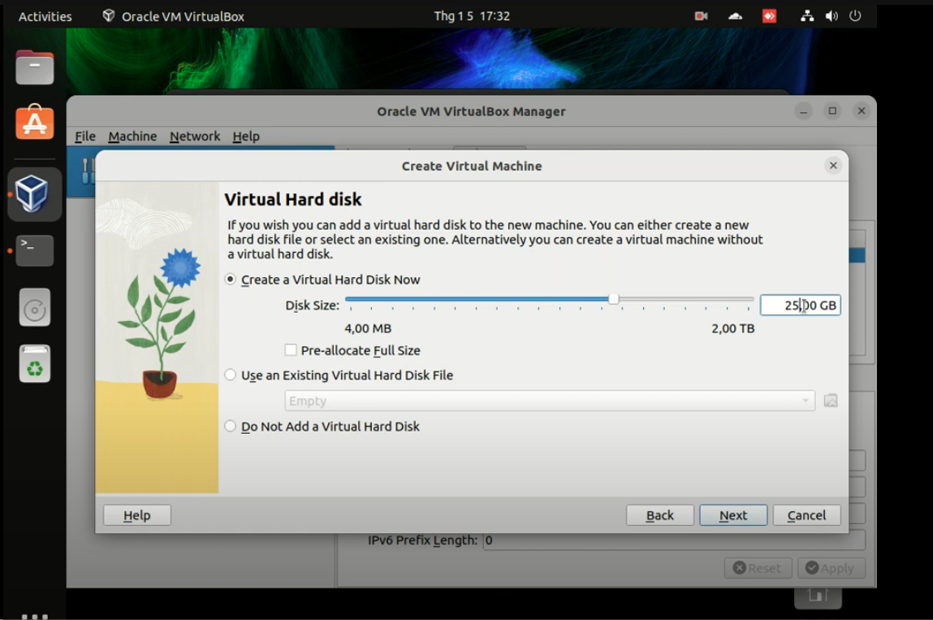Click the Disk Size slider handle
933x620 pixels.
tap(616, 299)
